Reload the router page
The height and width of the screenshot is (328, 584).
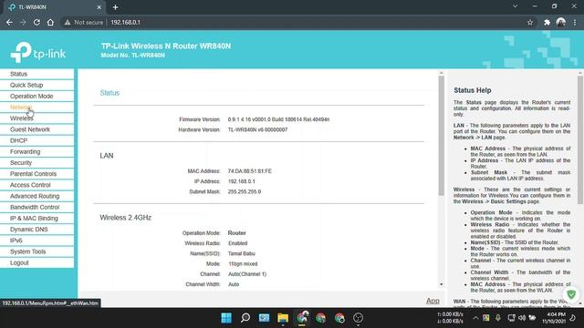[36, 22]
